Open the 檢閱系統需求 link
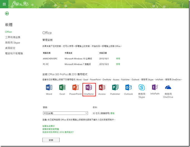This screenshot has width=190, height=147. click(49, 126)
